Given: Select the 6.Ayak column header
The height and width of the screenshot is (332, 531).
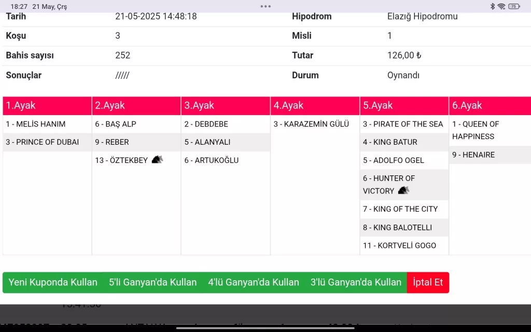Looking at the screenshot, I should [x=490, y=105].
